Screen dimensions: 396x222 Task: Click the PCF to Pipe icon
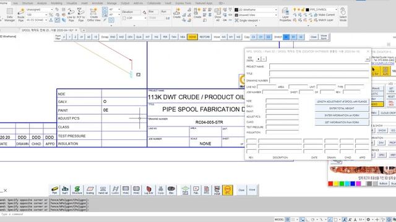pyautogui.click(x=81, y=15)
